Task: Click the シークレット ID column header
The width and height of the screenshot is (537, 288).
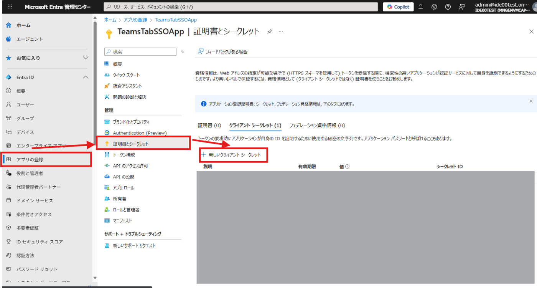Action: click(x=450, y=167)
